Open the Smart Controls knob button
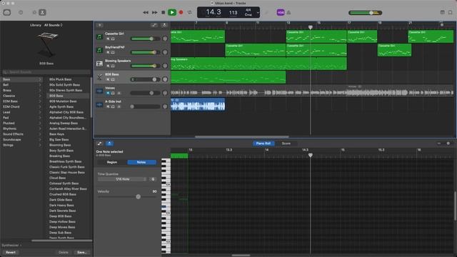This screenshot has height=257, width=457. click(x=34, y=13)
